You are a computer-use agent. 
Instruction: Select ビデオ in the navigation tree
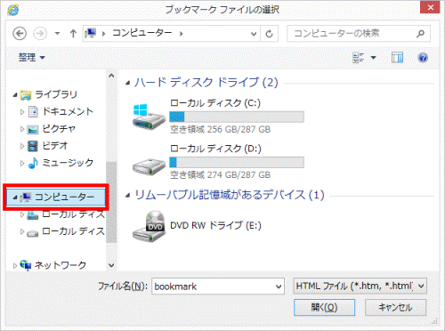(x=55, y=146)
